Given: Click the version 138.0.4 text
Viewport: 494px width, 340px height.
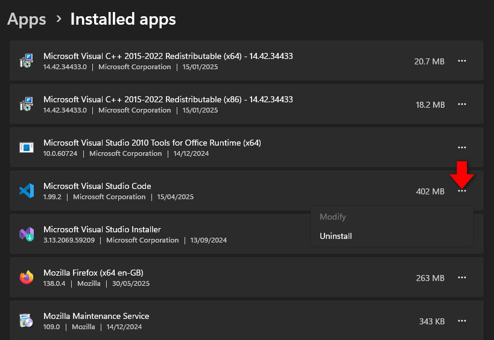Looking at the screenshot, I should point(54,283).
